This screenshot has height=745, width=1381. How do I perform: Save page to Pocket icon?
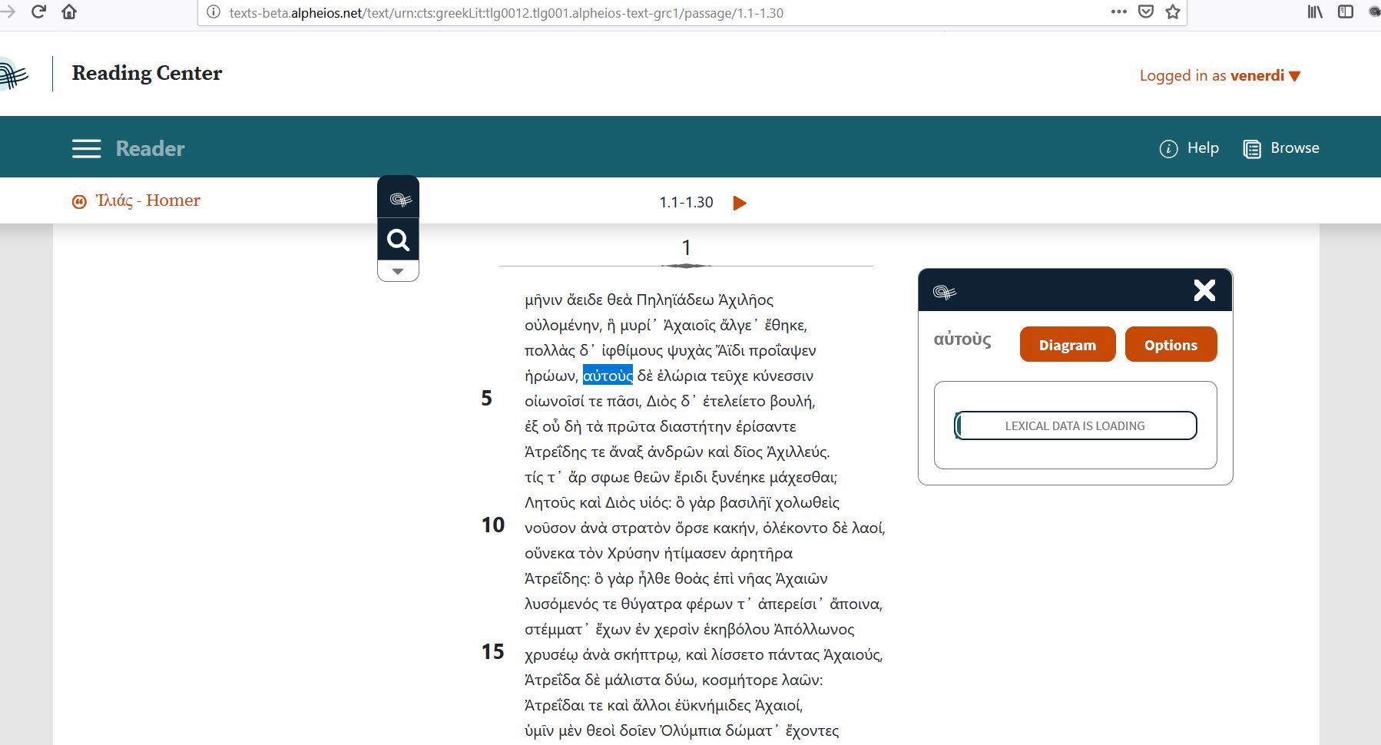coord(1146,12)
